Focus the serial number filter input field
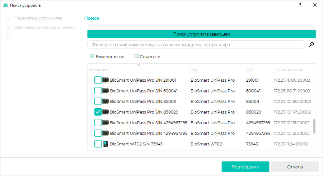The height and width of the screenshot is (176, 323). click(x=196, y=45)
